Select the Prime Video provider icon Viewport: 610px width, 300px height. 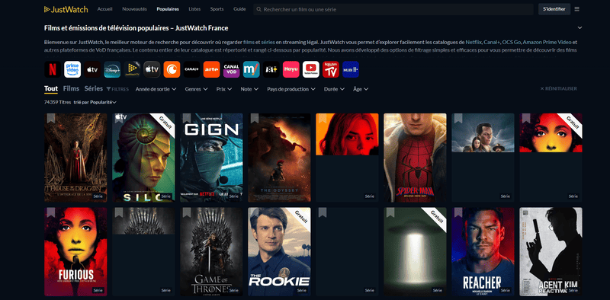pyautogui.click(x=72, y=69)
